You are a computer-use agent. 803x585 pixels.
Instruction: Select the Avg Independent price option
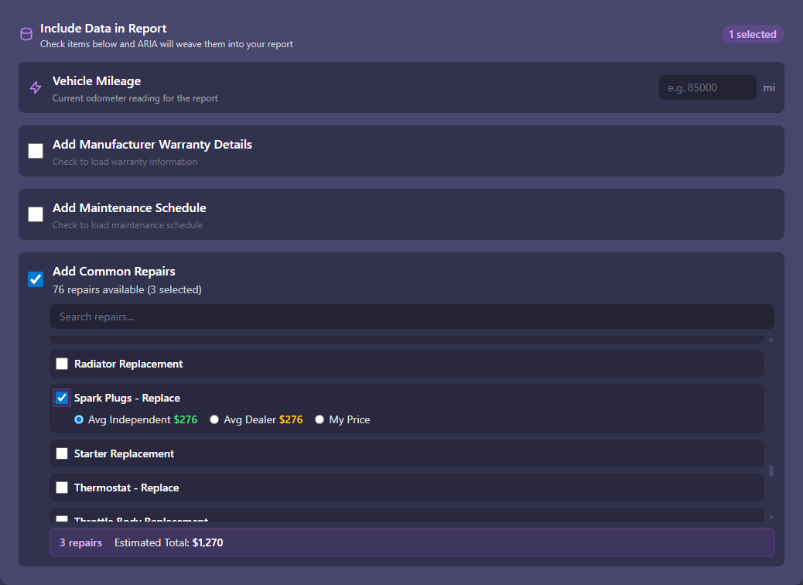coord(79,419)
